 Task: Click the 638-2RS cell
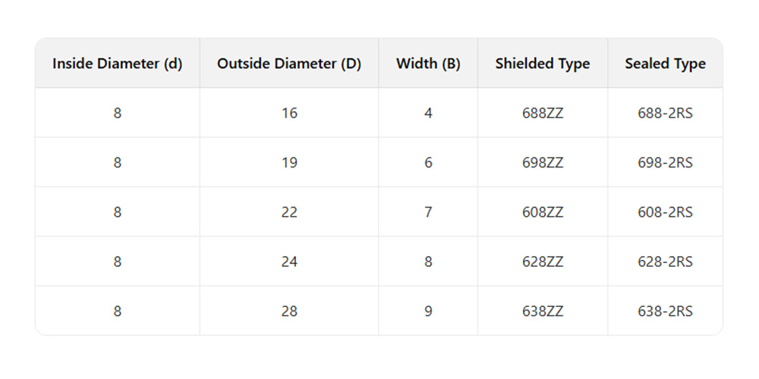point(665,311)
